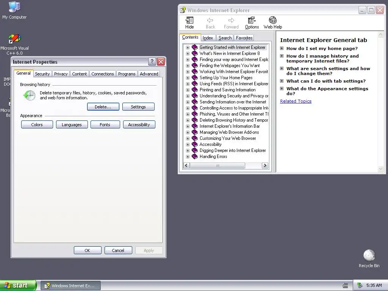
Task: Click the book icon beside Sending Information over the Internet
Action: pyautogui.click(x=195, y=102)
